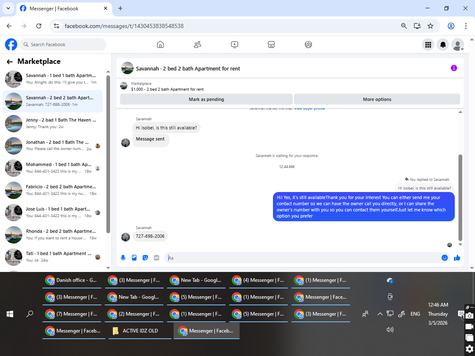This screenshot has width=475, height=356.
Task: Open Jenny's 2 bad 1 Bath conversation
Action: 53,123
